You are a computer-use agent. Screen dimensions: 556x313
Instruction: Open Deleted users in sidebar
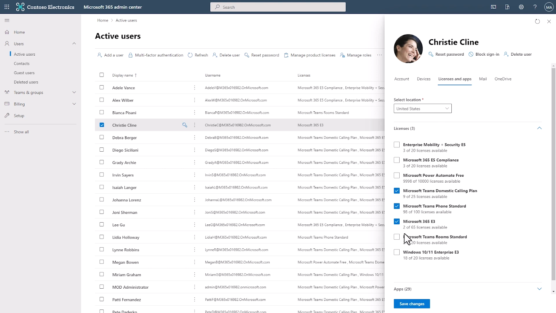[x=26, y=82]
